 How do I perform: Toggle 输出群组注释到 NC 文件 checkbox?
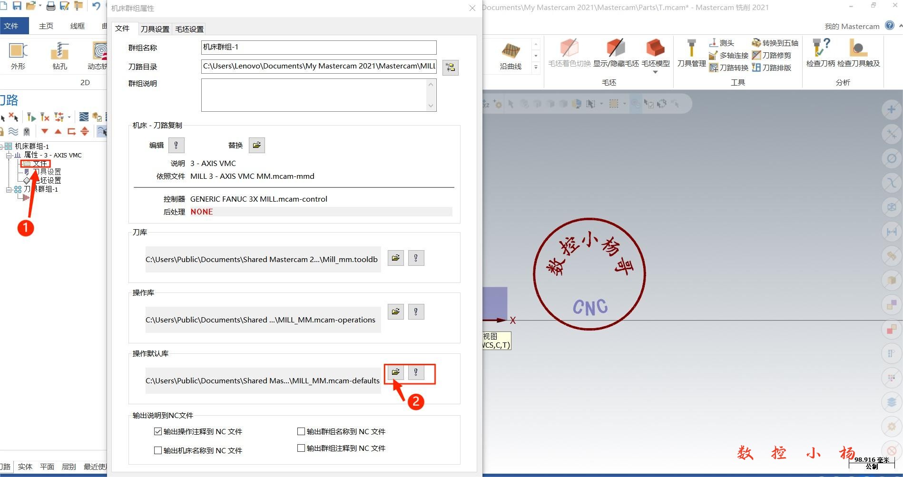coord(301,448)
